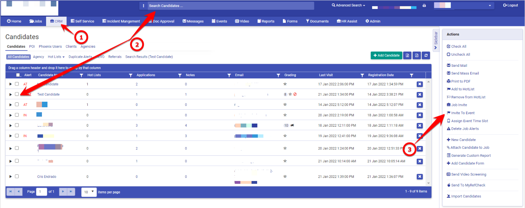
Task: Open the CRM menu
Action: pyautogui.click(x=56, y=21)
